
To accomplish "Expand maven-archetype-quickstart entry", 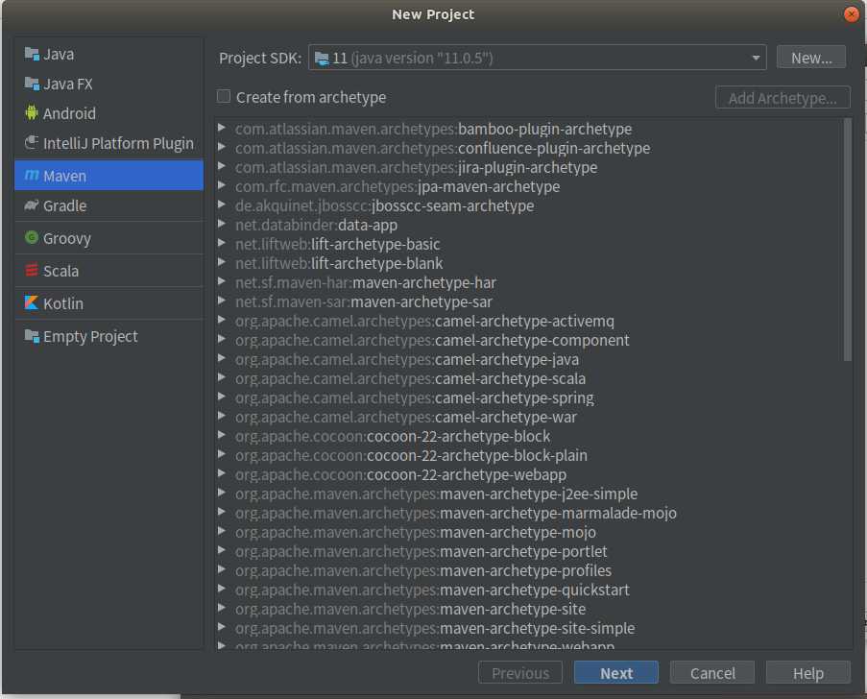I will (x=222, y=589).
